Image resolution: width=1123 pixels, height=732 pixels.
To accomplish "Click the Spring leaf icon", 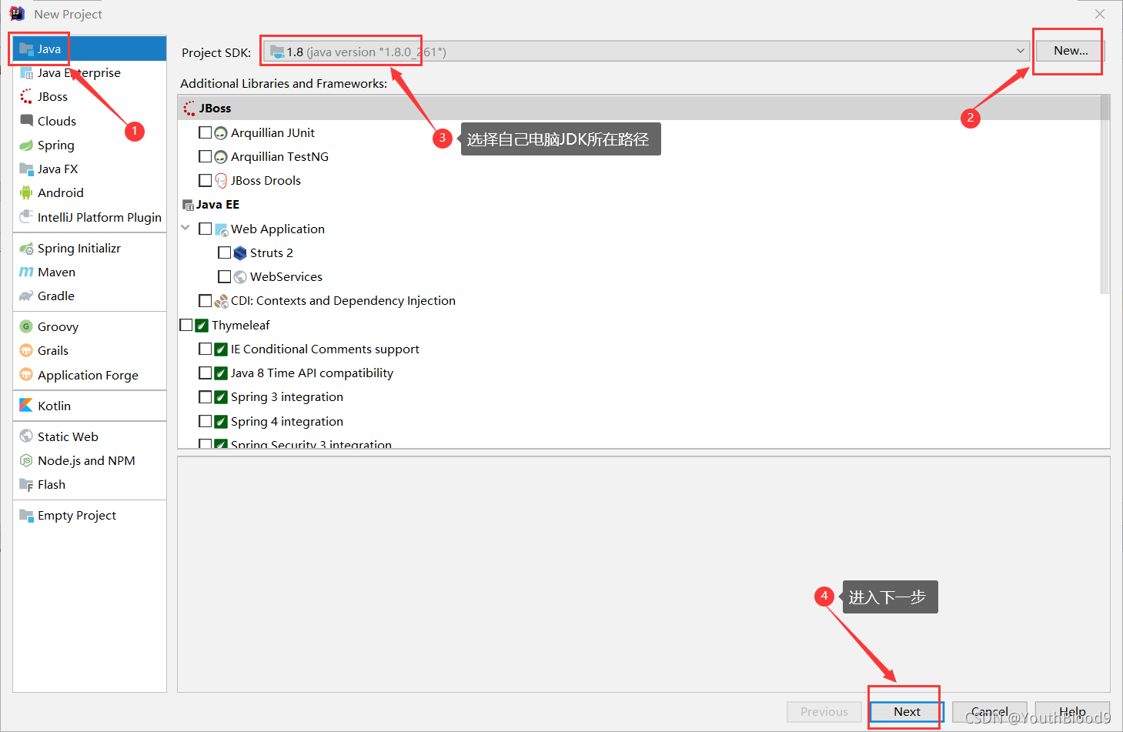I will coord(26,145).
